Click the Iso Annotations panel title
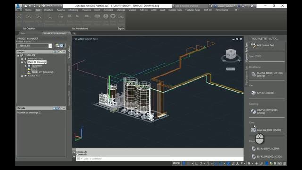Image resolution: width=302 pixels, height=170 pixels. tap(80, 28)
